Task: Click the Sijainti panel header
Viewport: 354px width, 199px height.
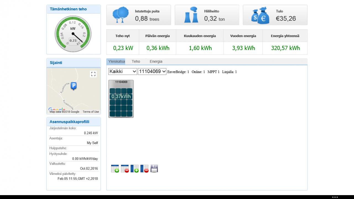Action: [74, 63]
